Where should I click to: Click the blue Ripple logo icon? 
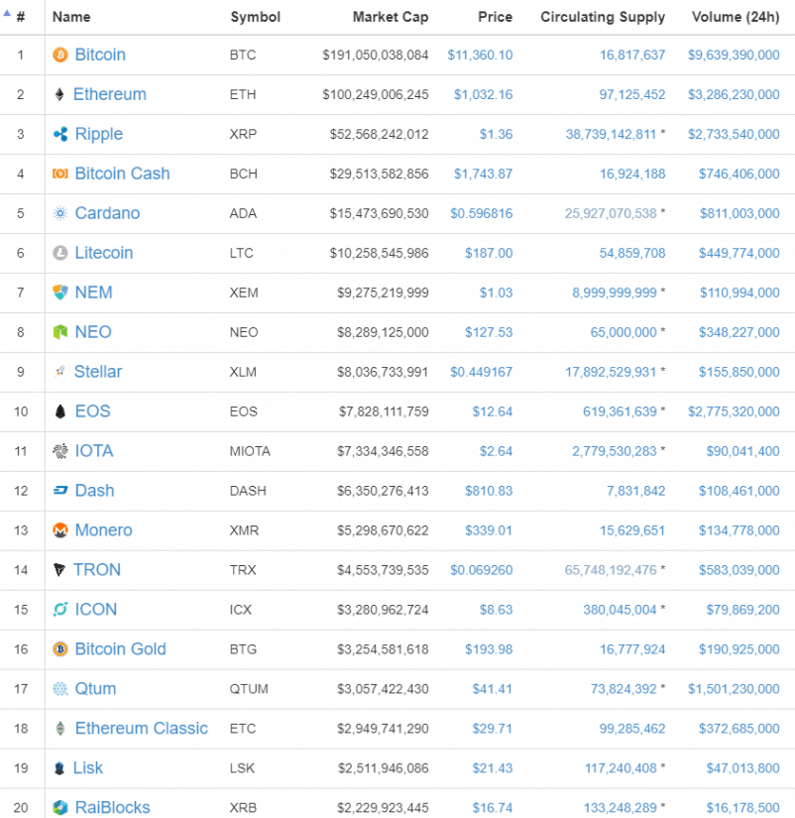pyautogui.click(x=60, y=134)
